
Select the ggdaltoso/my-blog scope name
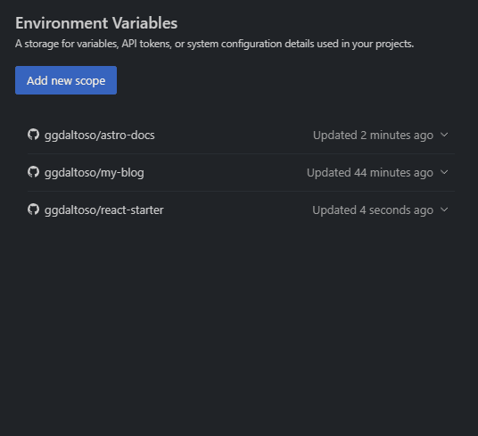click(x=95, y=173)
